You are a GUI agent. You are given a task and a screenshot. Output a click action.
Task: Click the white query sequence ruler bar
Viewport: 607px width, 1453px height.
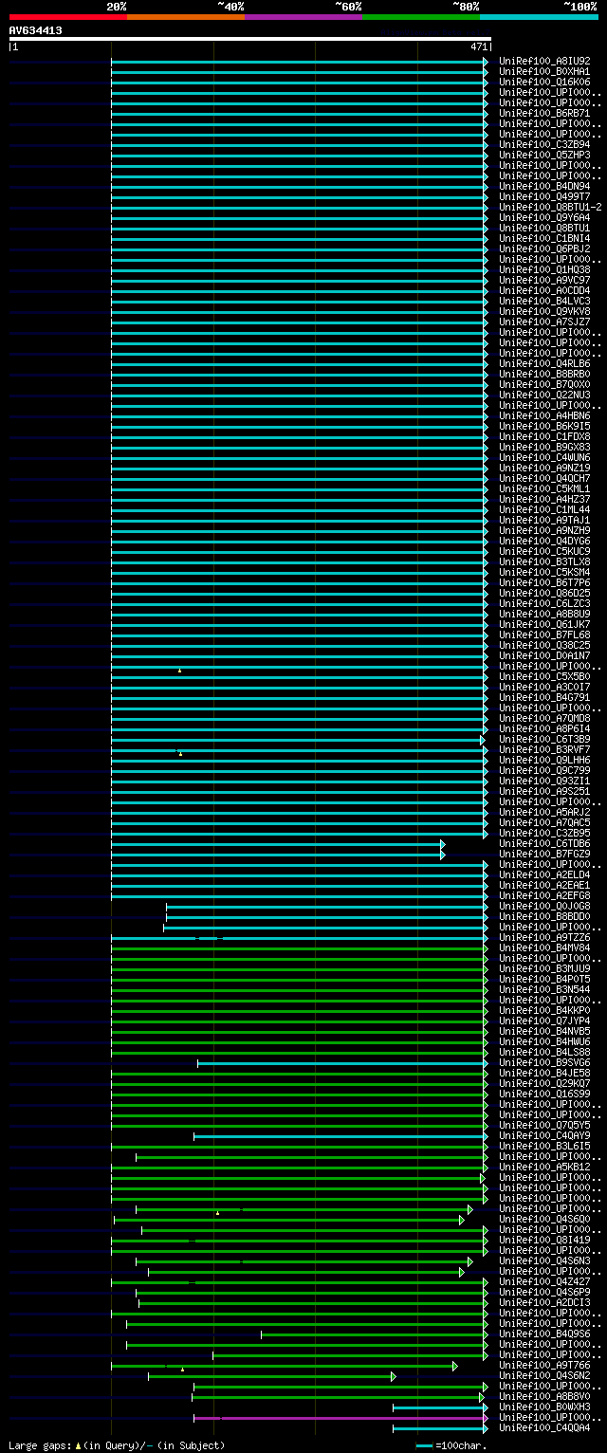(x=250, y=39)
